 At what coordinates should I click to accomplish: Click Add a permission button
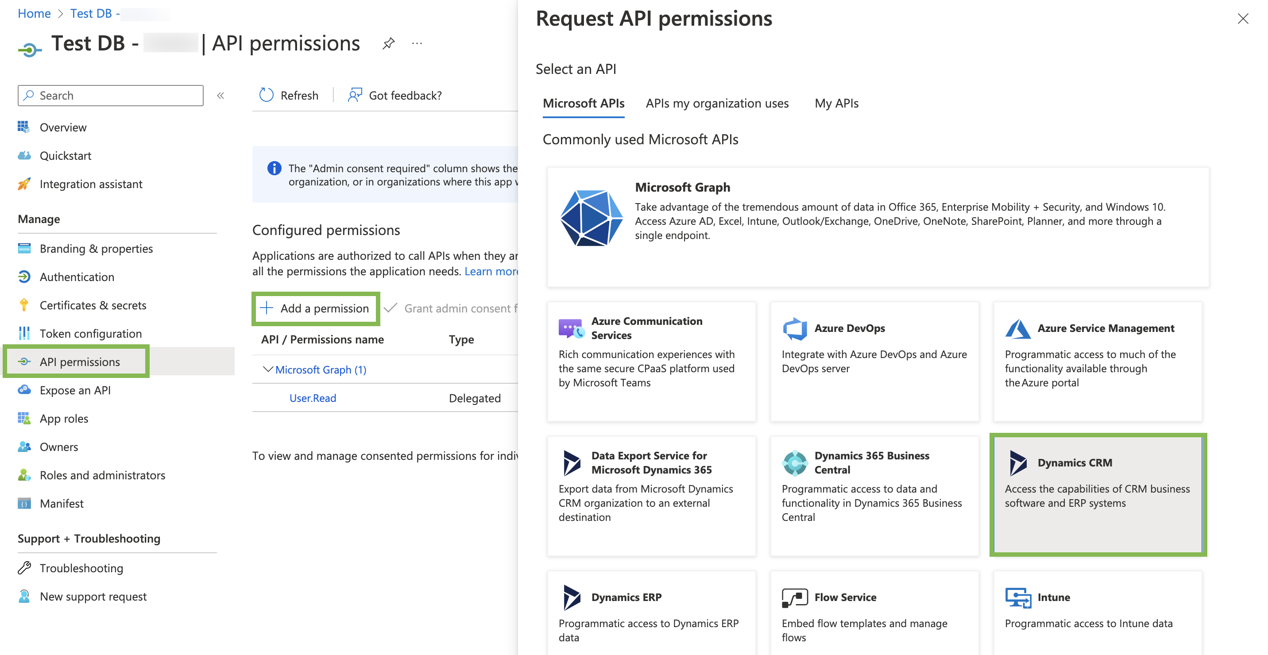316,308
